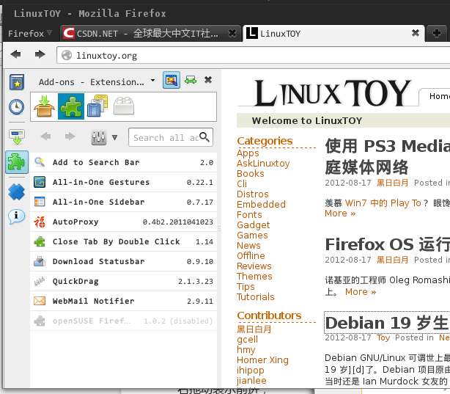Go forward in add-ons manager
The image size is (450, 394).
click(70, 136)
